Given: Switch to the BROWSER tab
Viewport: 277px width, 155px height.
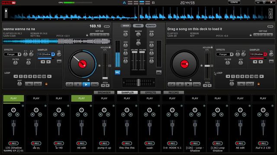Looking at the screenshot, I should point(104,93).
